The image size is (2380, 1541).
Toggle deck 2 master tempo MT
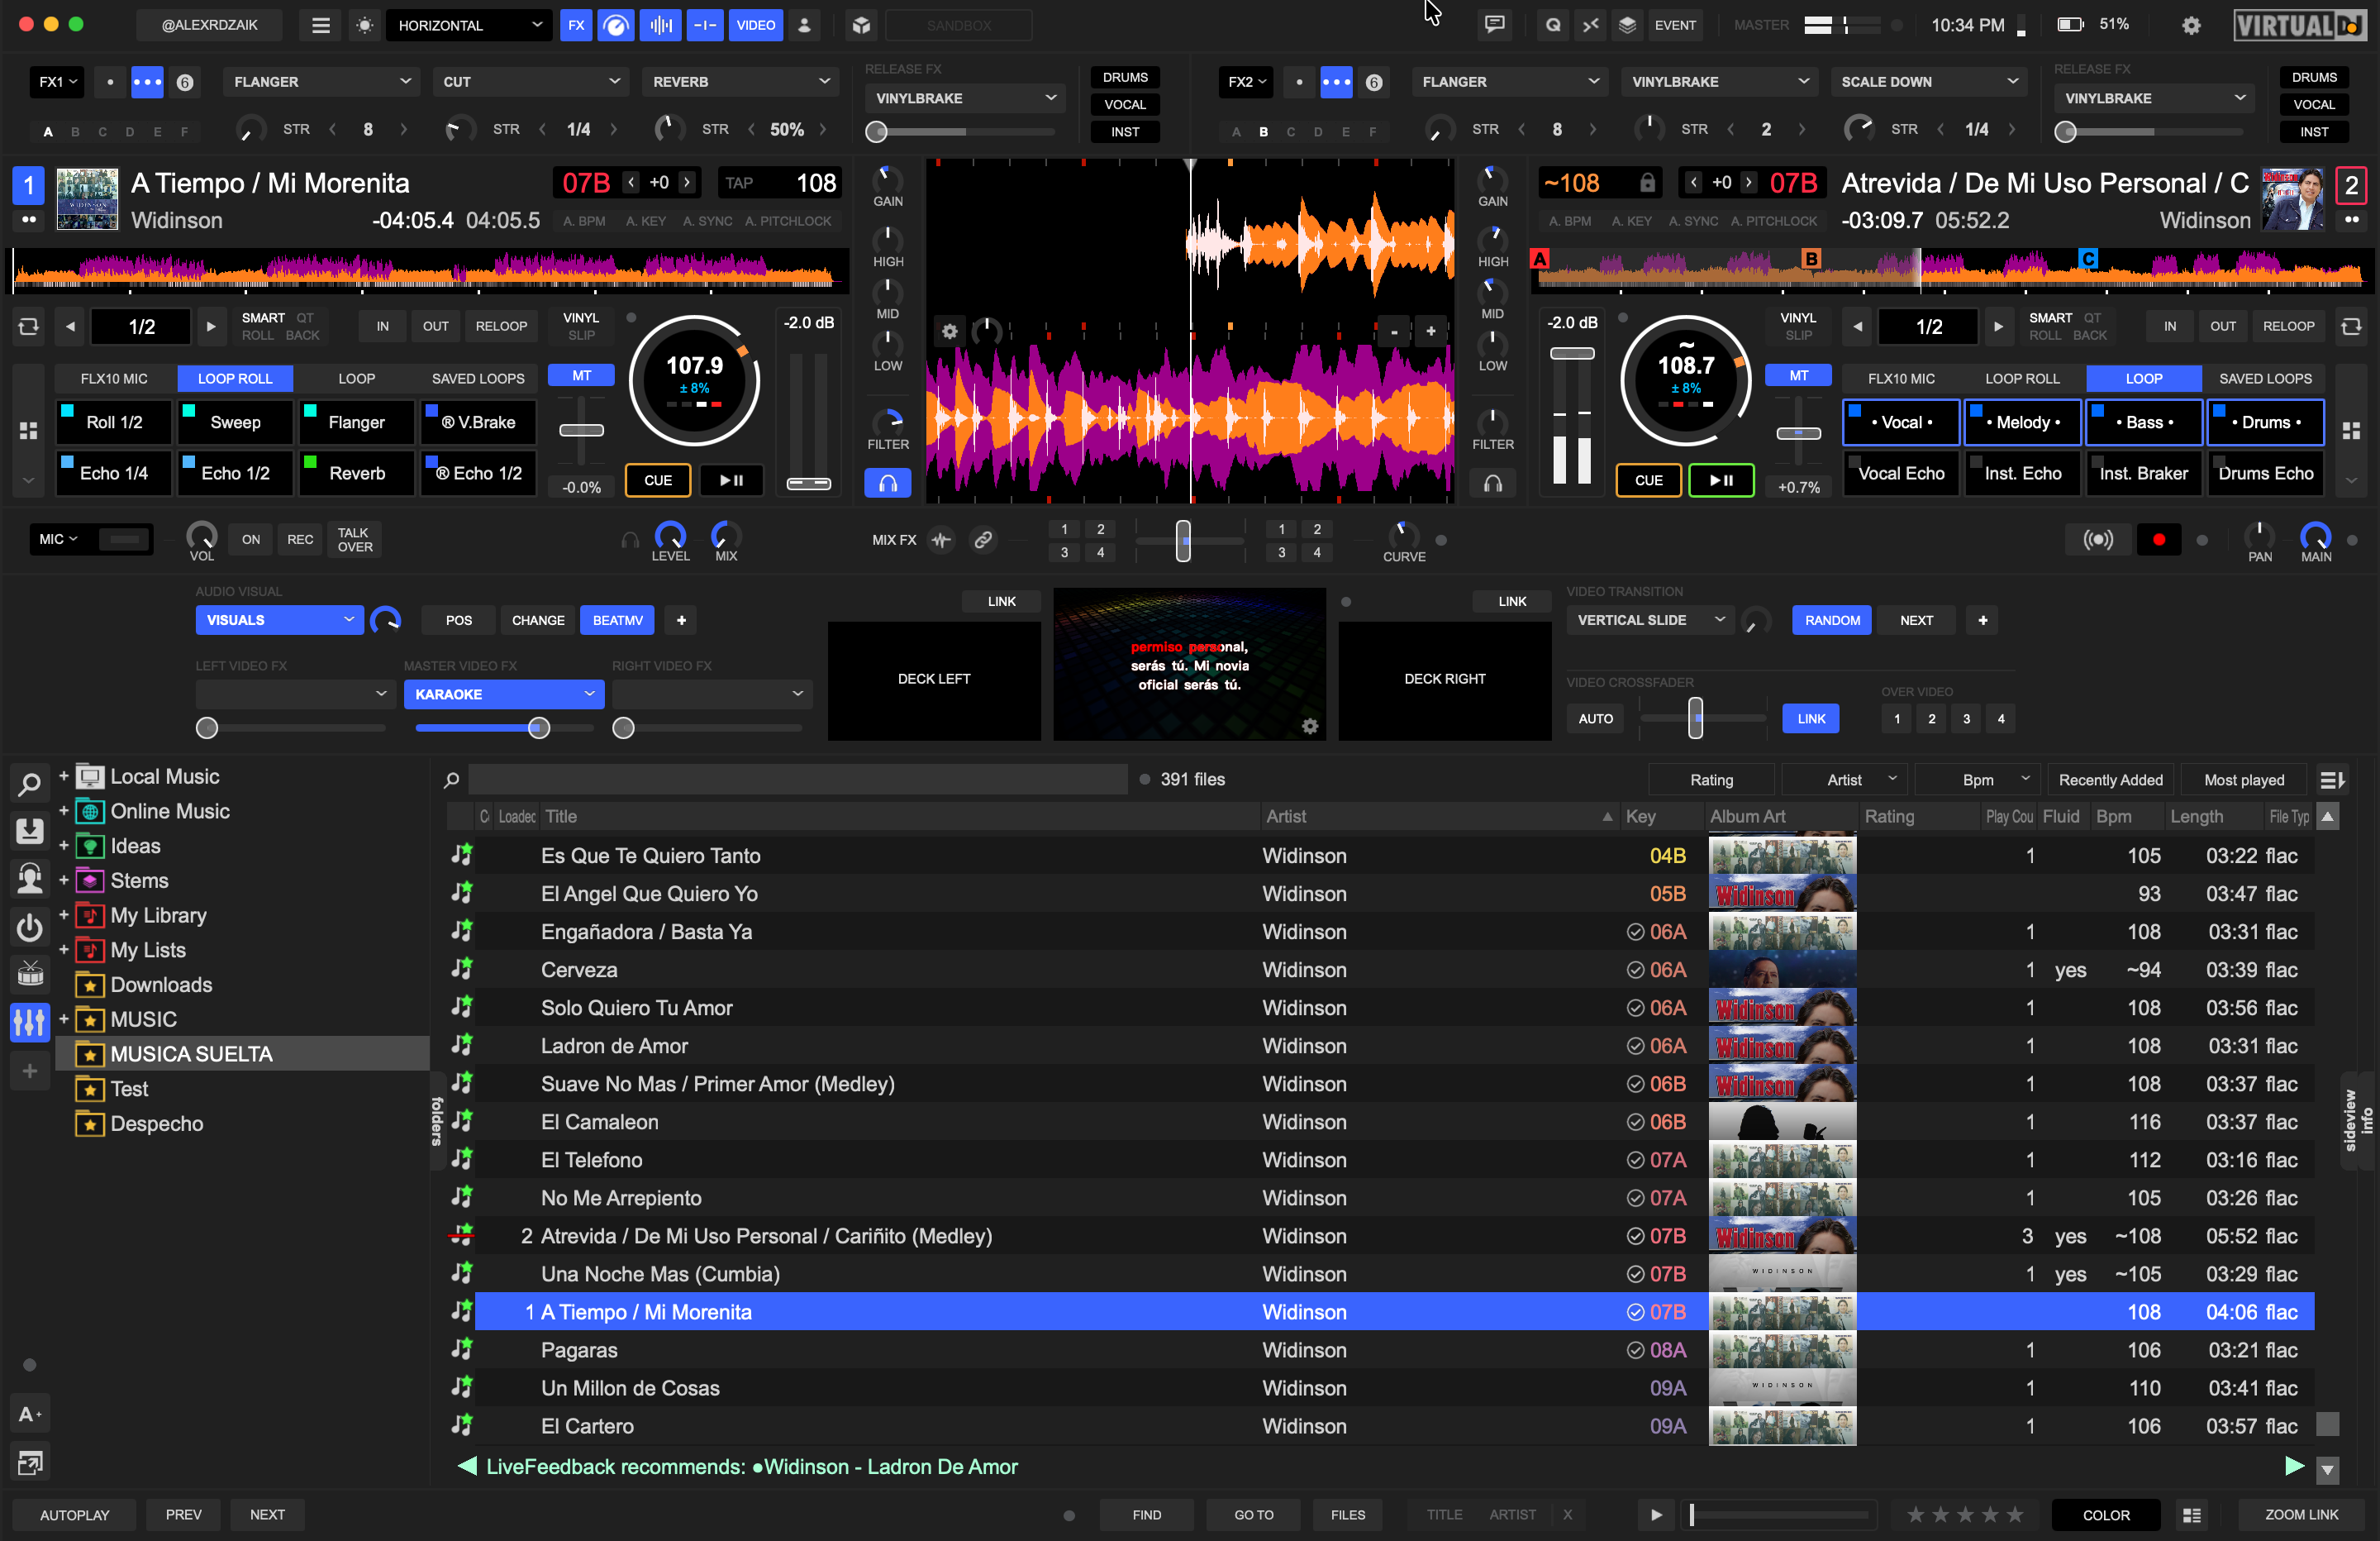[x=1798, y=376]
